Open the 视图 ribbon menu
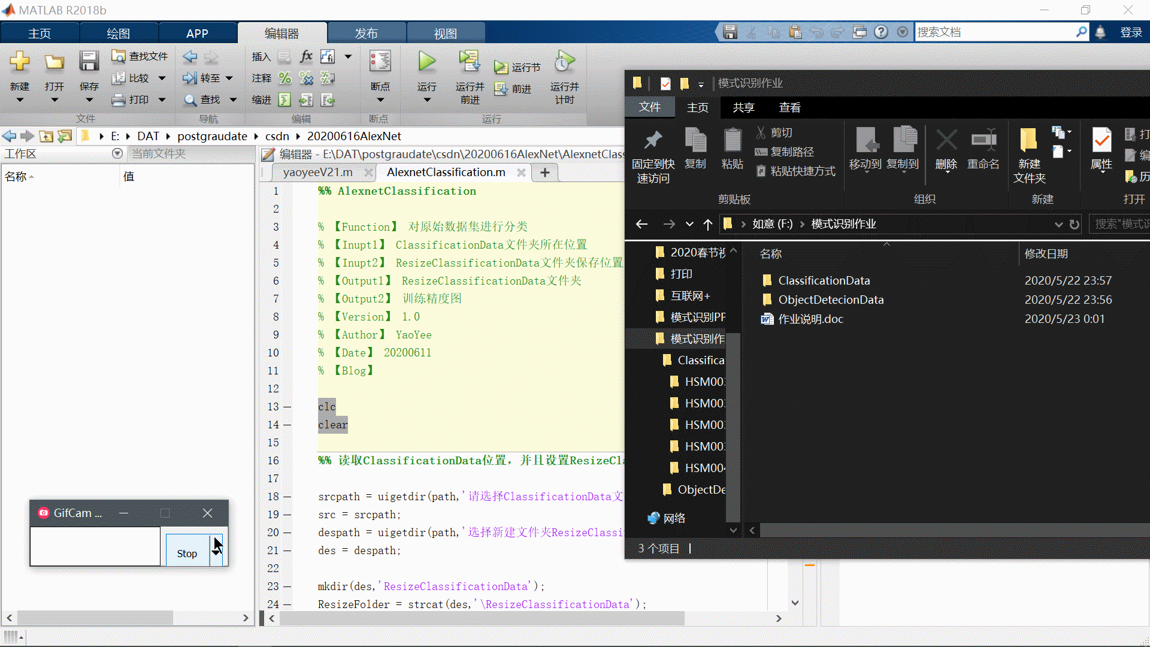The width and height of the screenshot is (1150, 647). [444, 32]
